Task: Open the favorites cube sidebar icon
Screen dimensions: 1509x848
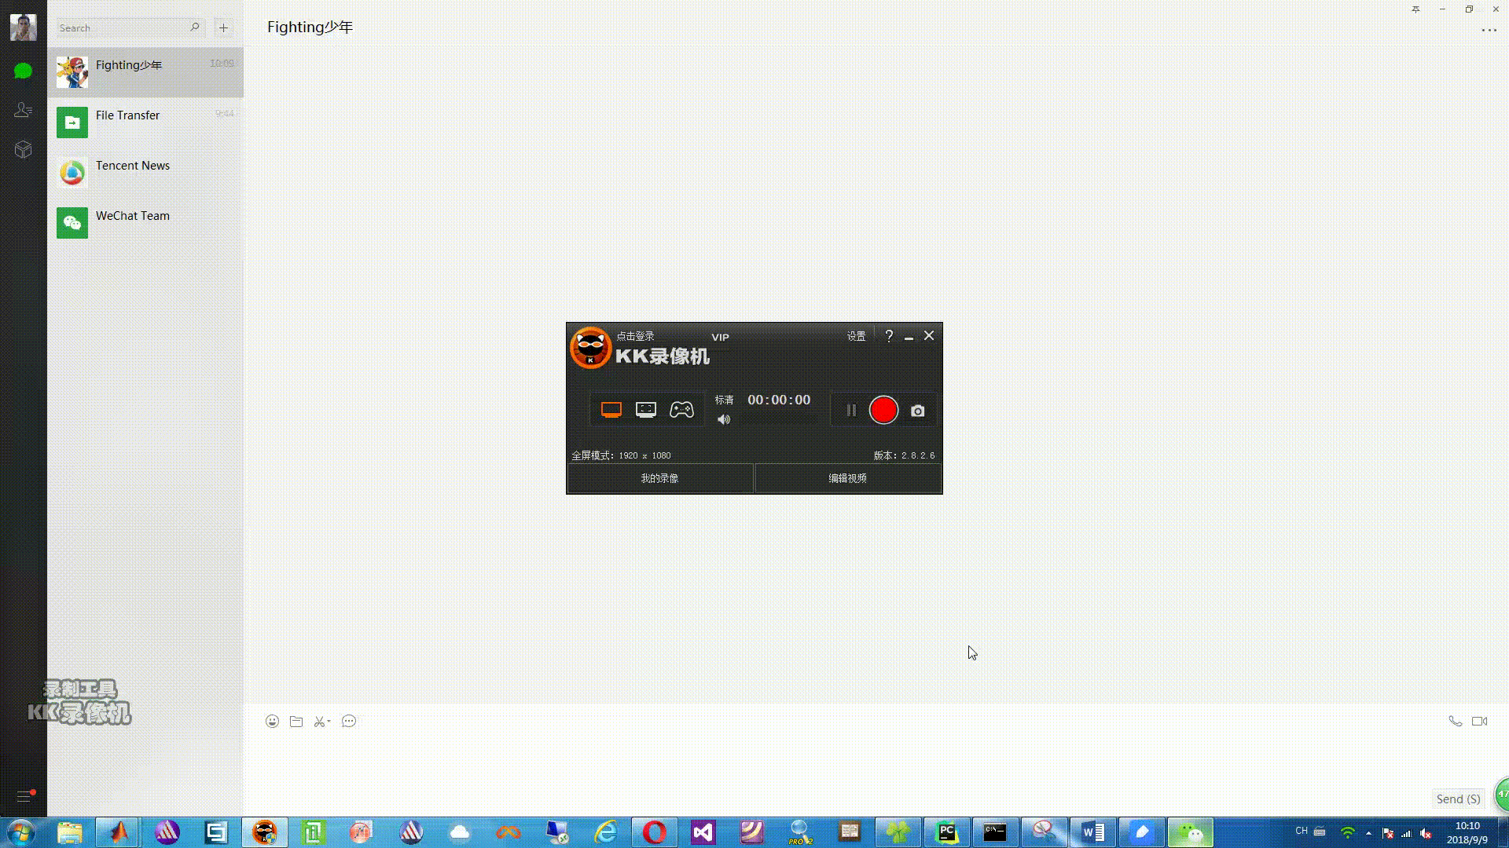Action: [23, 149]
